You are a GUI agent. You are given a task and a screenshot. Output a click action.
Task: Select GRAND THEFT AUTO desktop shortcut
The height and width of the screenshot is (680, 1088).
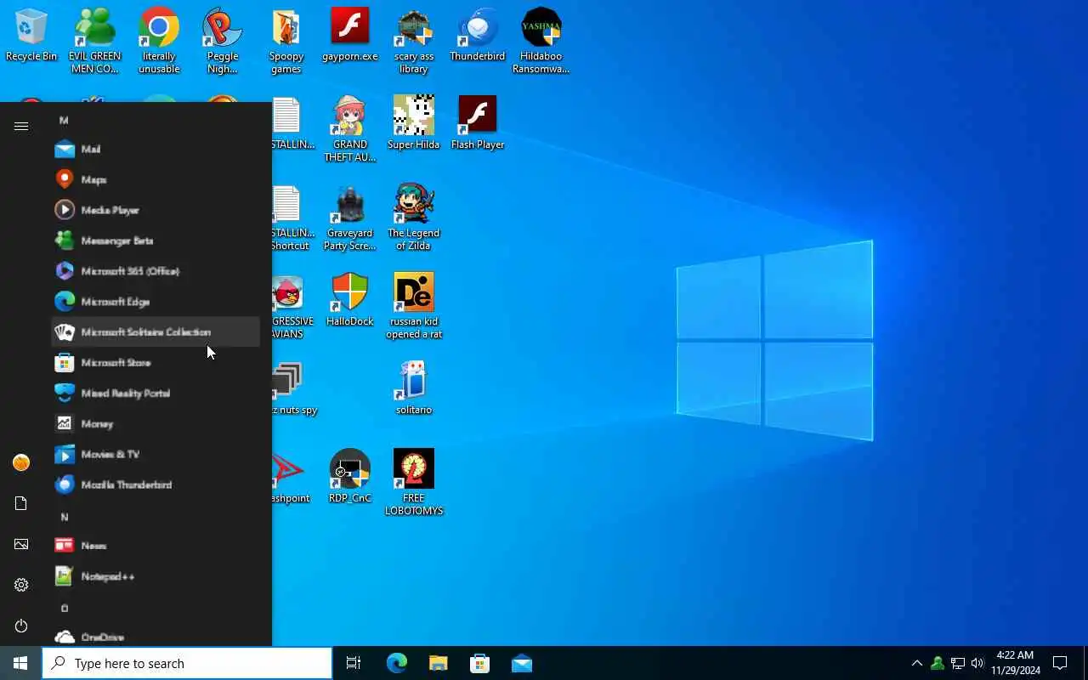point(350,129)
